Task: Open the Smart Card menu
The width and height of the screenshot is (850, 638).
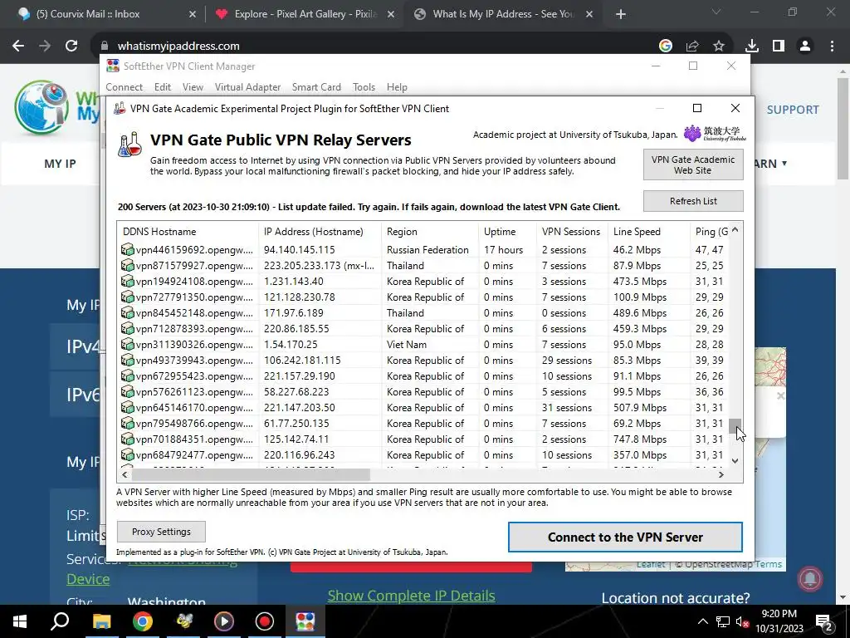Action: tap(316, 86)
